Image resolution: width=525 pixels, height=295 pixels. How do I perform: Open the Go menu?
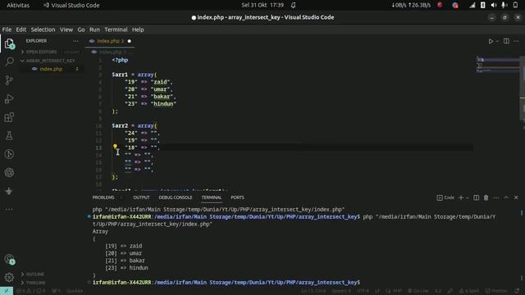81,29
